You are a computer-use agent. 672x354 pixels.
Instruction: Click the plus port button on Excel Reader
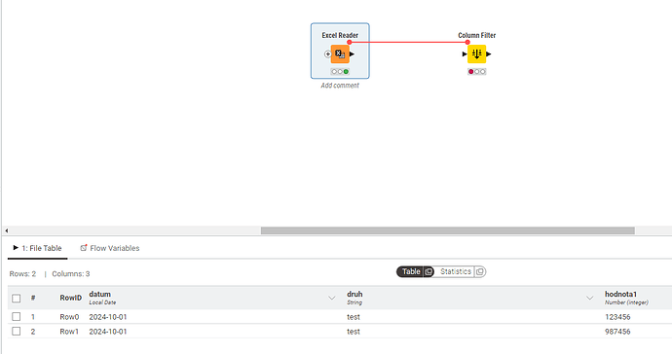[327, 53]
